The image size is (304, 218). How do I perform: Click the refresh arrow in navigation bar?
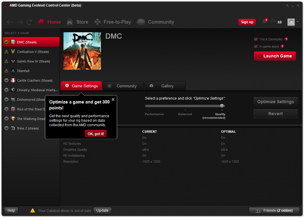click(29, 22)
